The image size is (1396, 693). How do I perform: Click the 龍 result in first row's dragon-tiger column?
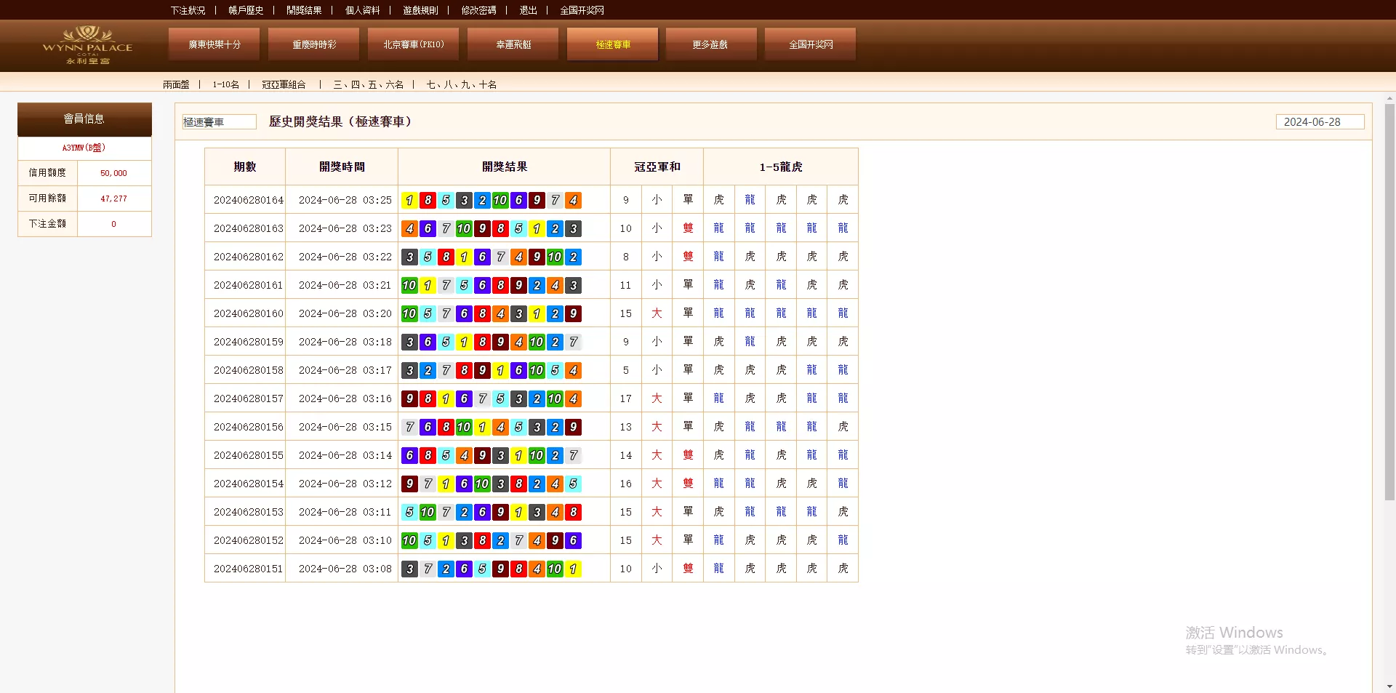click(x=750, y=199)
